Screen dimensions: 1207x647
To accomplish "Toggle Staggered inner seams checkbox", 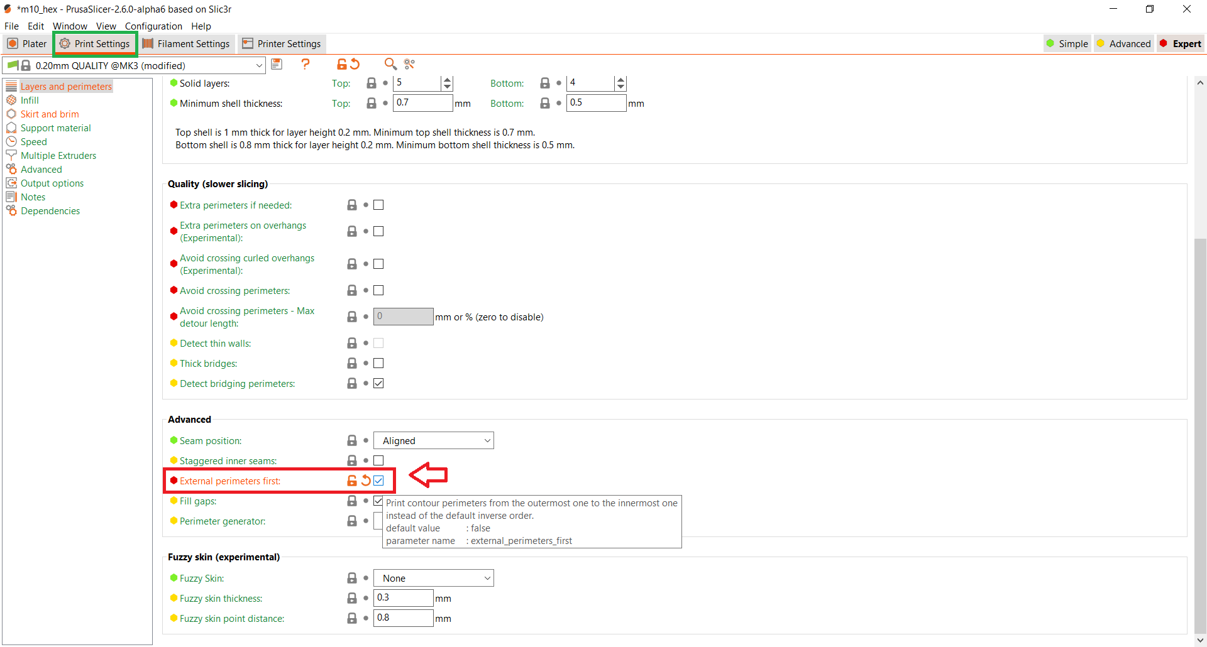I will 378,460.
